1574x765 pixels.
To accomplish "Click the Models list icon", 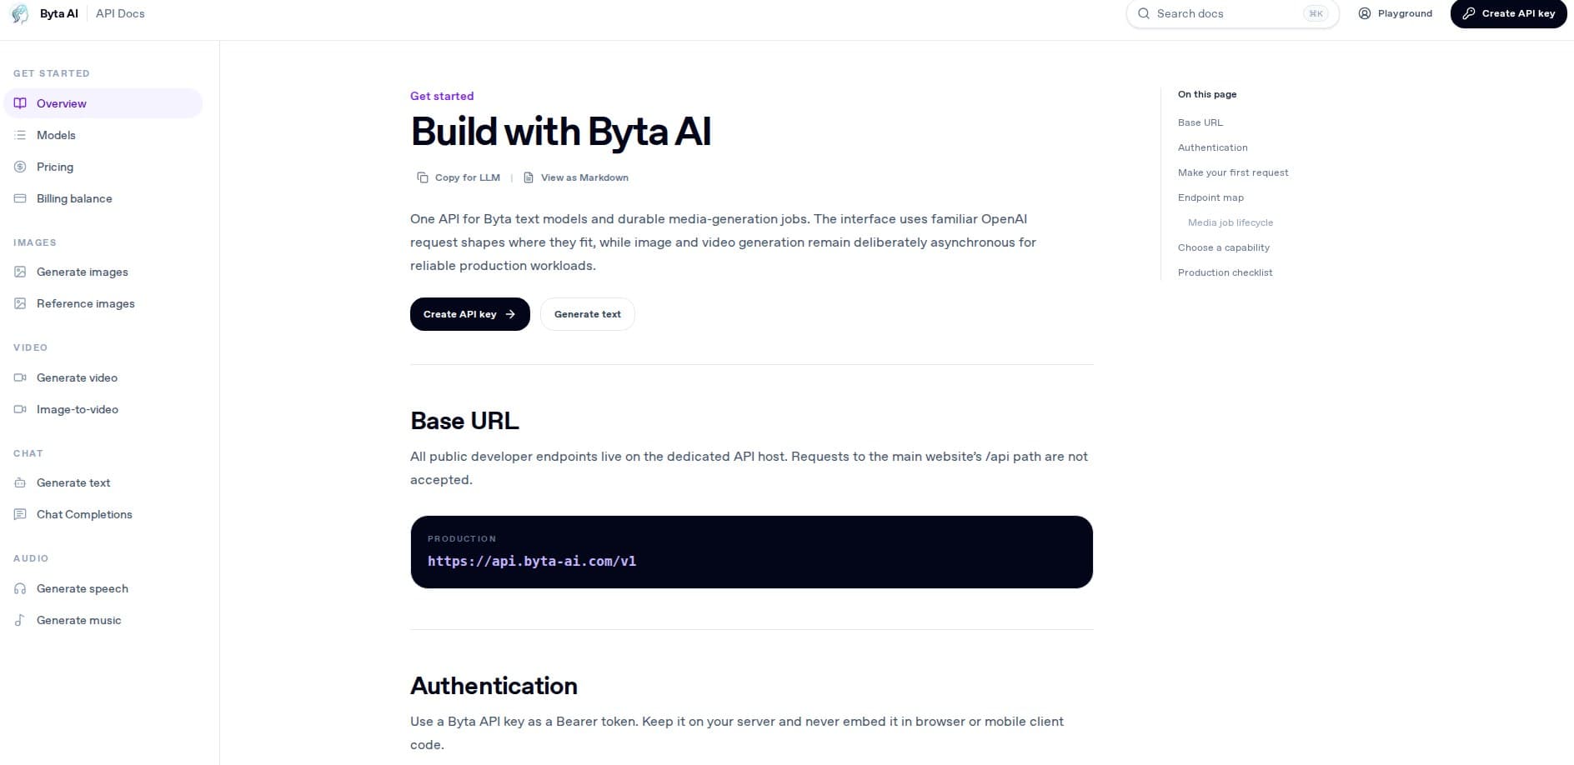I will pos(20,135).
